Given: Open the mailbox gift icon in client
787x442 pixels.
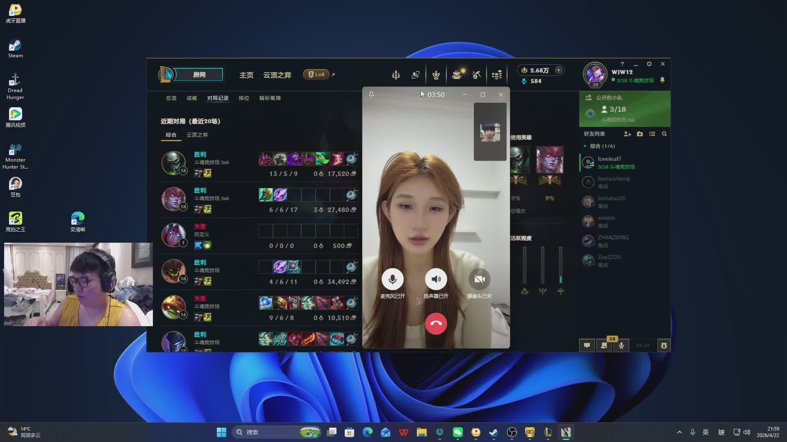Looking at the screenshot, I should (457, 75).
